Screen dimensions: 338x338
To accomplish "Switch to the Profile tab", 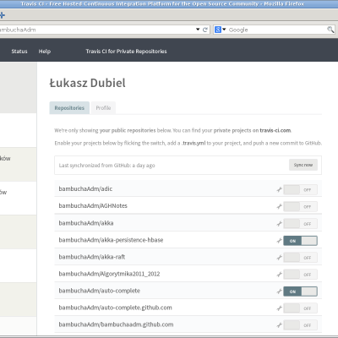I will pos(103,108).
